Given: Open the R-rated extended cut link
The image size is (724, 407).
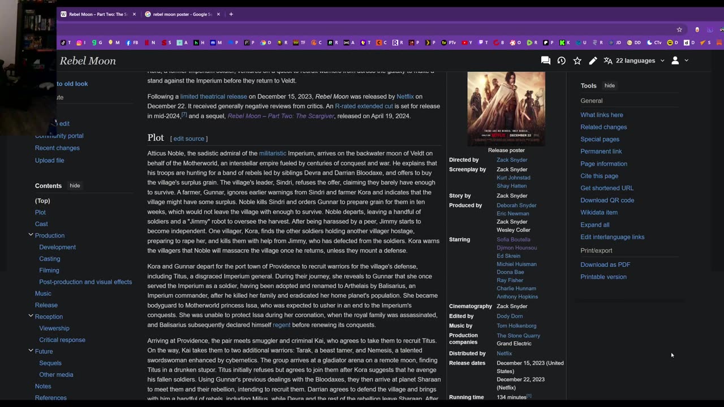Looking at the screenshot, I should pyautogui.click(x=364, y=106).
